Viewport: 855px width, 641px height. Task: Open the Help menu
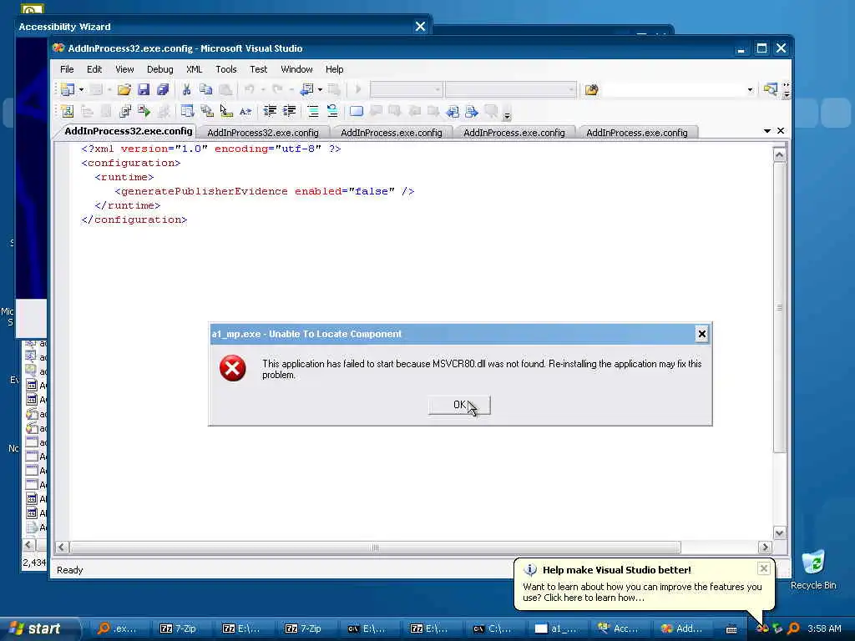(334, 69)
